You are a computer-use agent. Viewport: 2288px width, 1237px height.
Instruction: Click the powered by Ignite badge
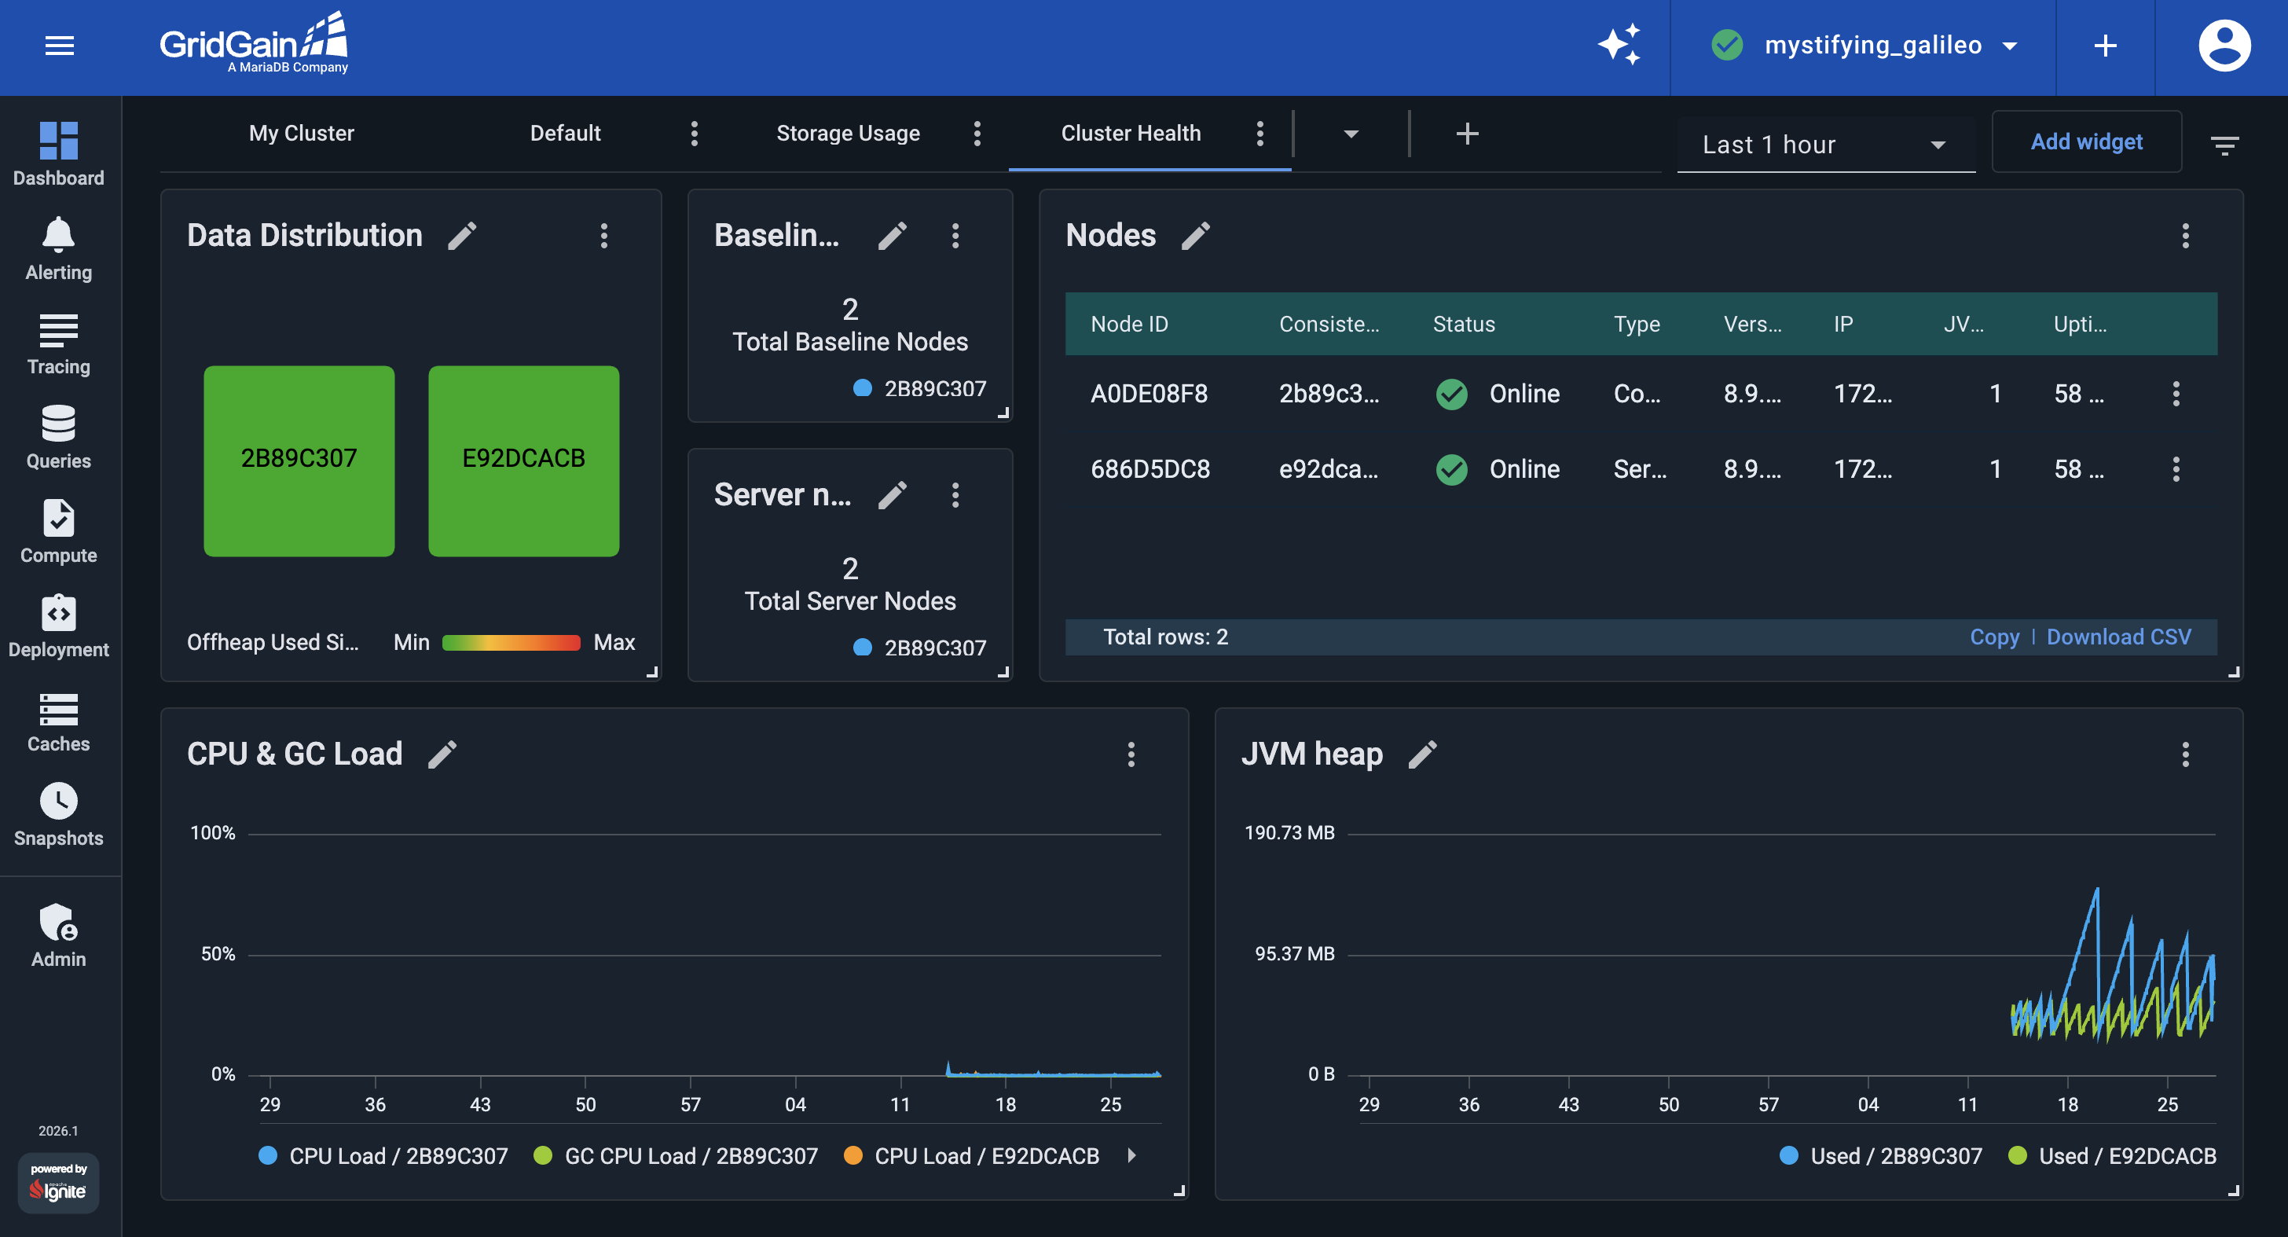pos(59,1183)
